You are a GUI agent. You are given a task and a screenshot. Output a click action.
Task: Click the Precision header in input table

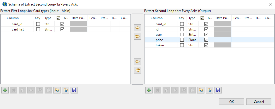(105, 18)
